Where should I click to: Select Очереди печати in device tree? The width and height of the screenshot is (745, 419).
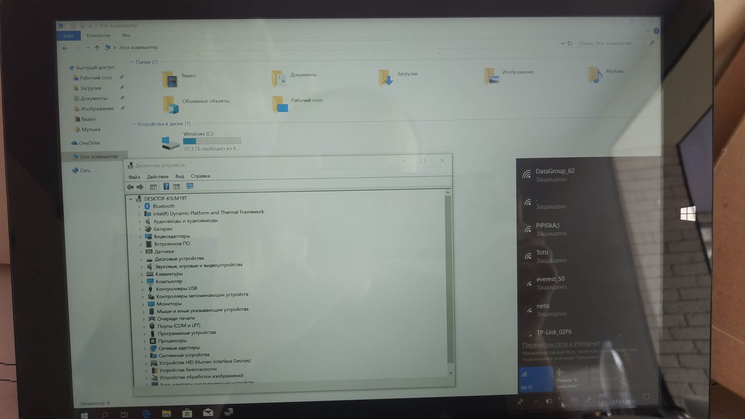[176, 318]
